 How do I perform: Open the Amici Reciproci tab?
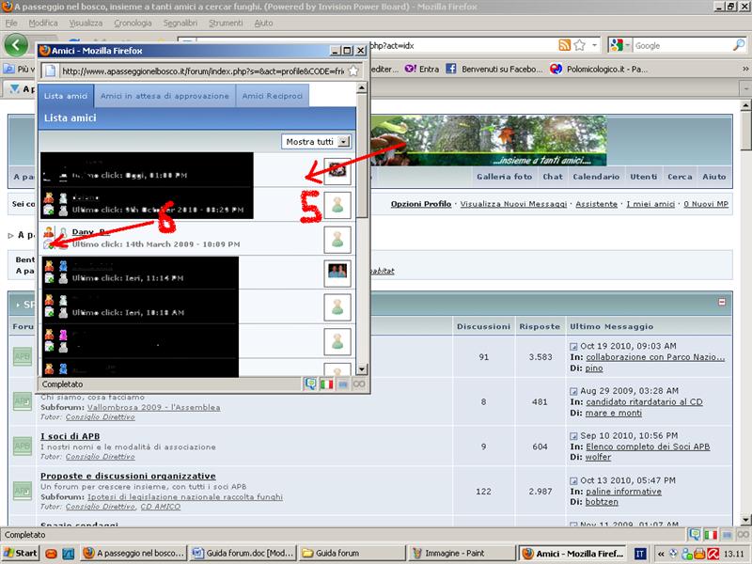click(271, 95)
